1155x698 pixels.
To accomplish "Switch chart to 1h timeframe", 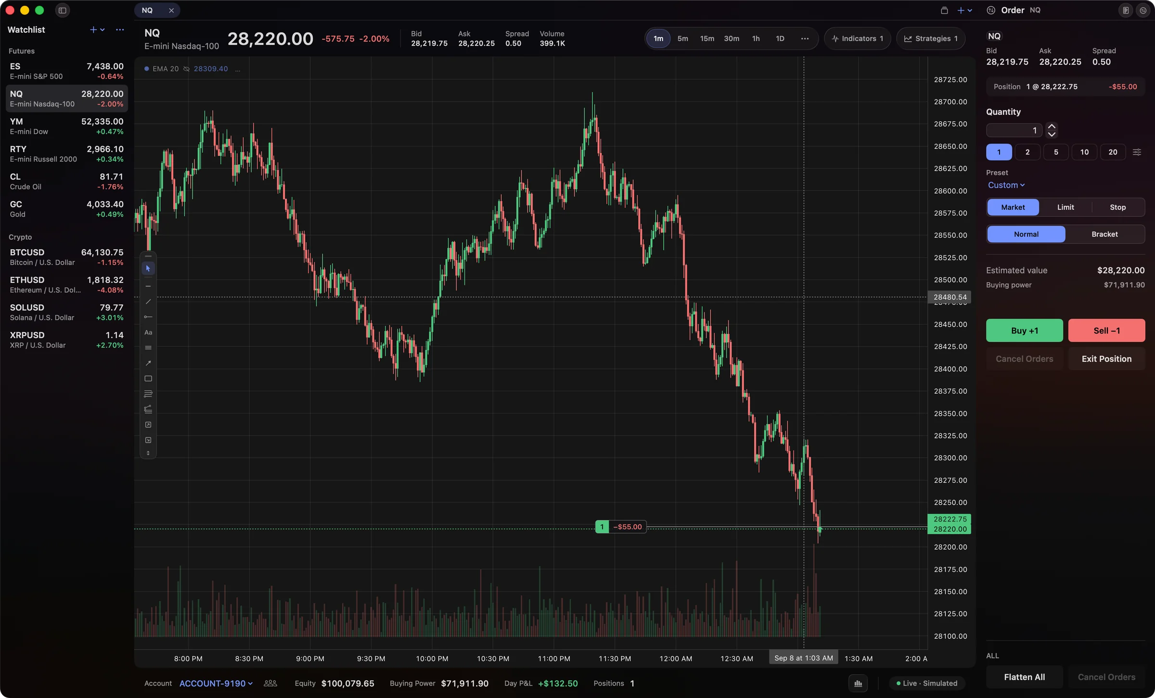I will coord(756,38).
